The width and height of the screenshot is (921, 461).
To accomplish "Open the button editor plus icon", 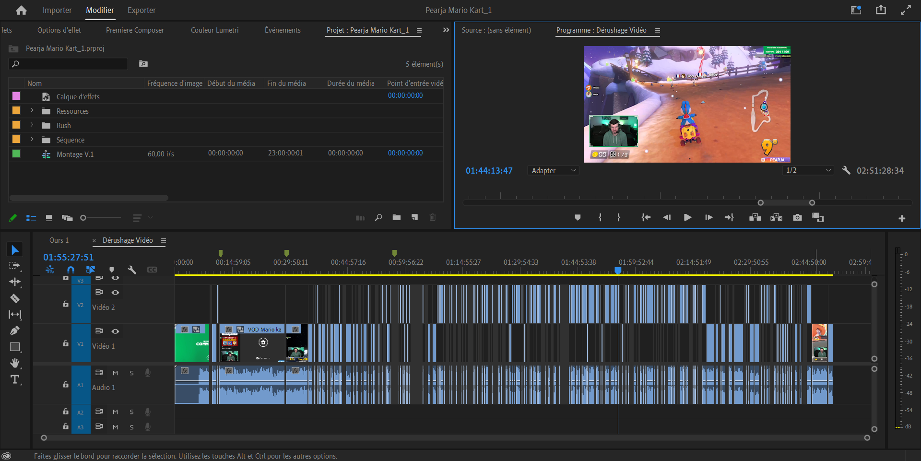I will (x=902, y=218).
